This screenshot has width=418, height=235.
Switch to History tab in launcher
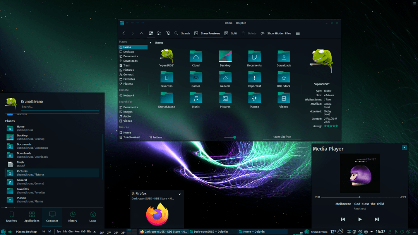(72, 217)
